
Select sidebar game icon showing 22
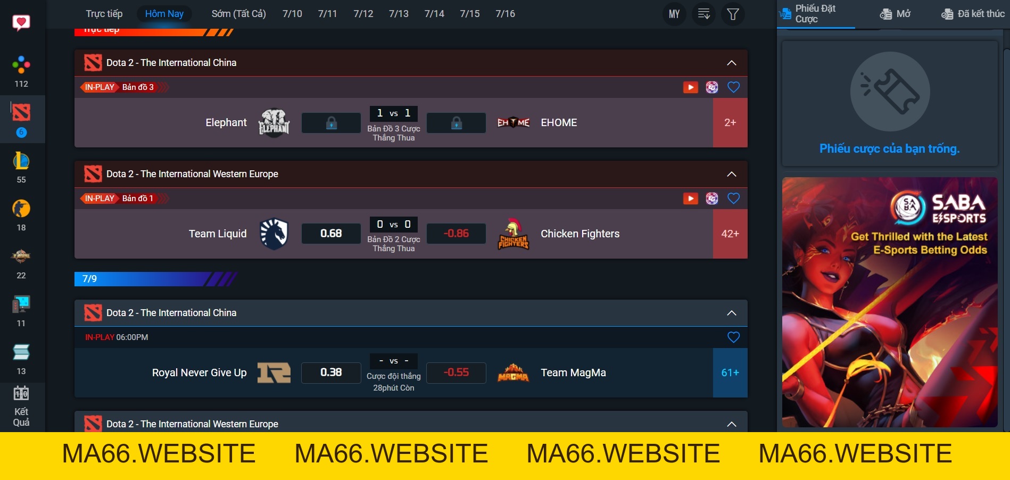coord(21,256)
